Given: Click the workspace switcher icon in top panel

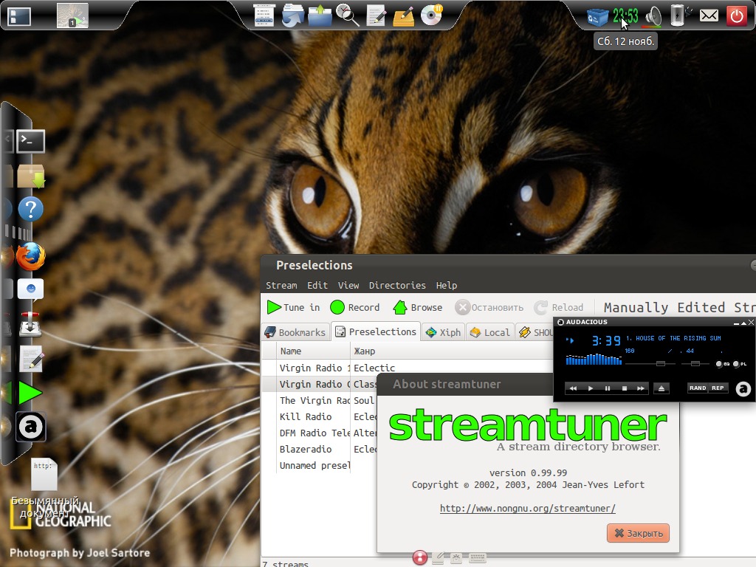Looking at the screenshot, I should pyautogui.click(x=19, y=16).
